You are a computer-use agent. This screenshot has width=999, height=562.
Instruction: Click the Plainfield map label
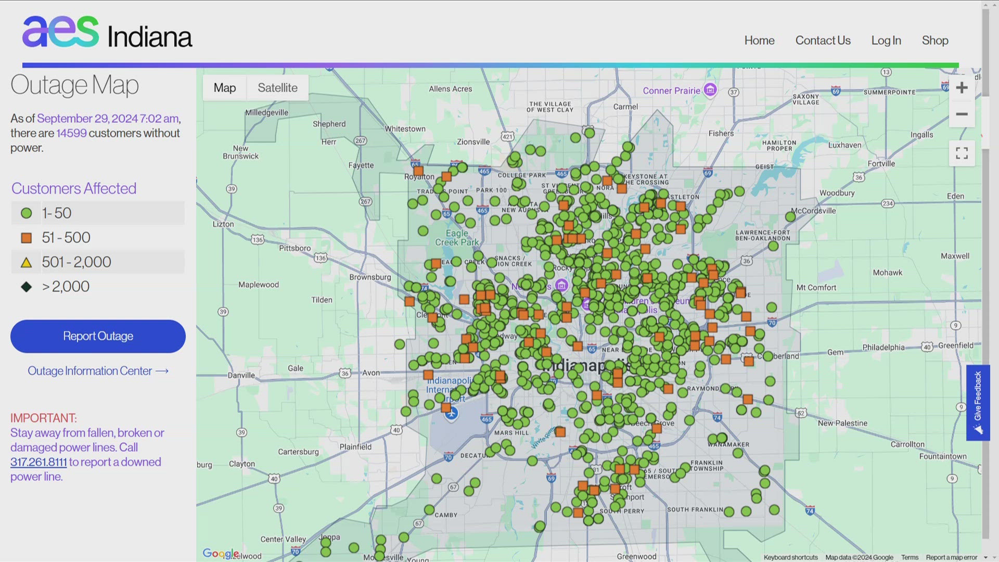355,446
